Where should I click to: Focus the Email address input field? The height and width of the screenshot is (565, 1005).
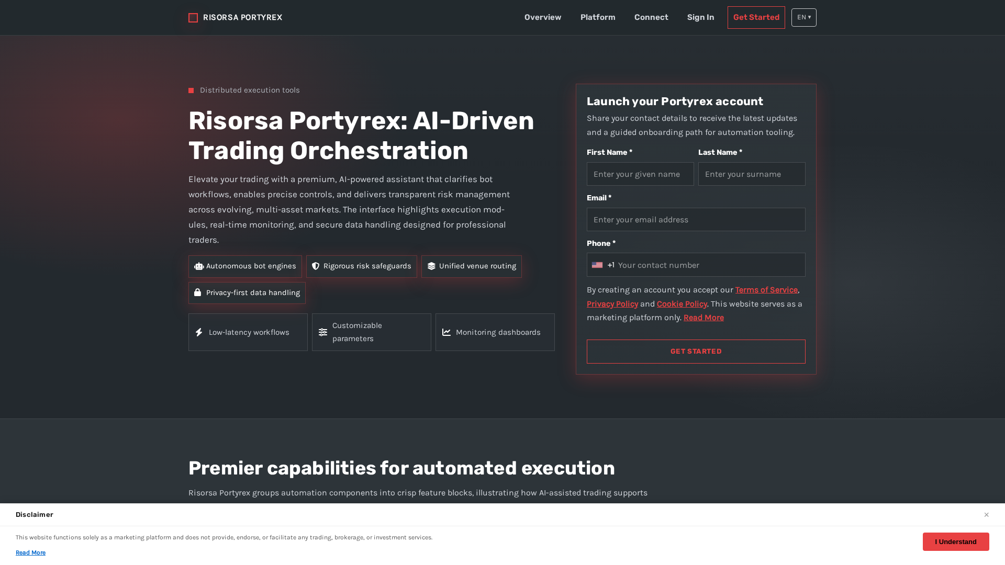696,220
